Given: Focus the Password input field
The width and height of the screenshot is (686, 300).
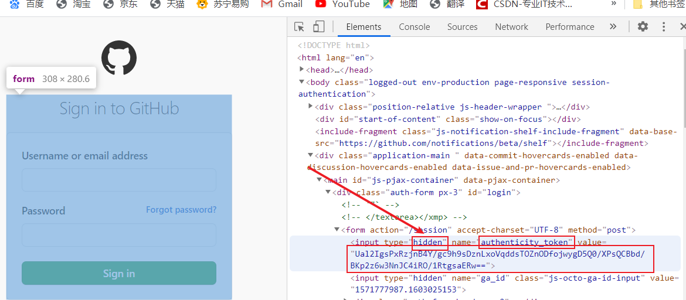Looking at the screenshot, I should [x=119, y=235].
